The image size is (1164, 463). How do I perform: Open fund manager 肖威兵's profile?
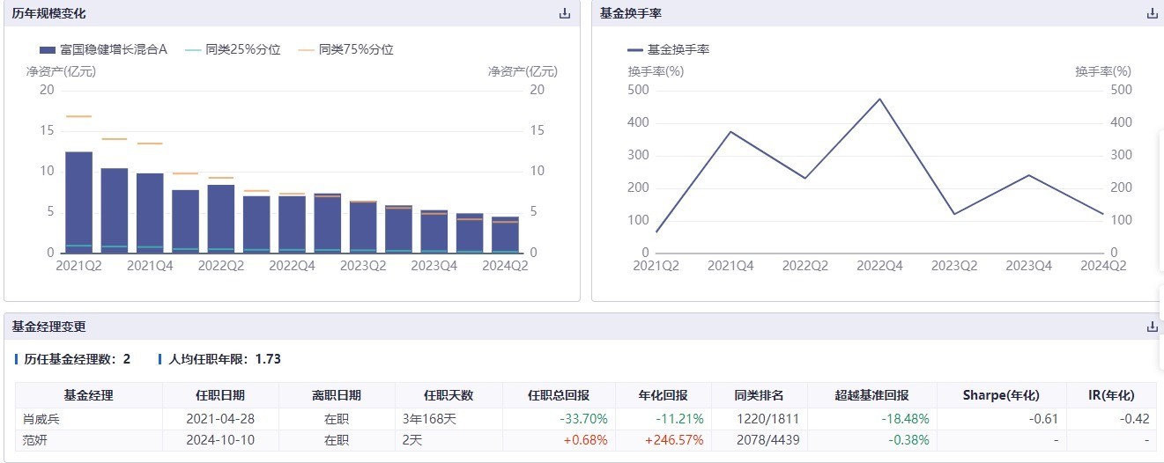pos(41,419)
